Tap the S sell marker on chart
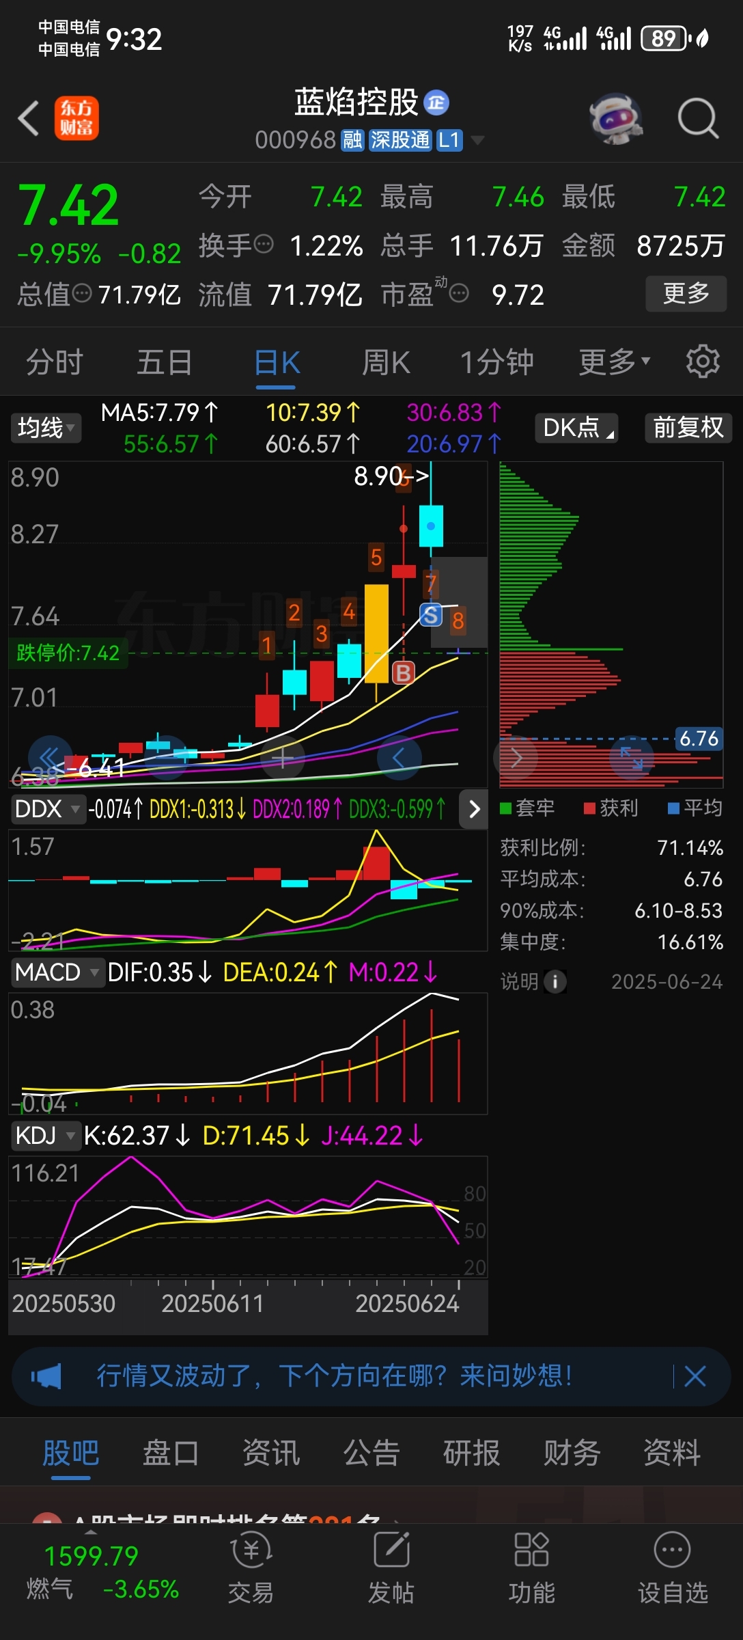 (430, 615)
